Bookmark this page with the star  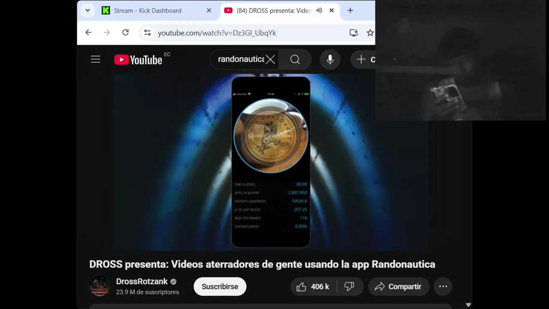tap(370, 33)
